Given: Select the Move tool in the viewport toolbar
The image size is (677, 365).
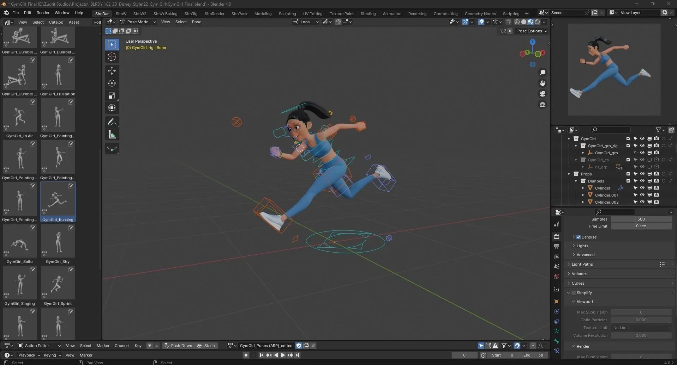Looking at the screenshot, I should click(112, 70).
